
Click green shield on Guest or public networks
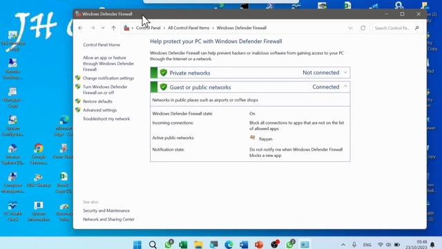pyautogui.click(x=164, y=87)
